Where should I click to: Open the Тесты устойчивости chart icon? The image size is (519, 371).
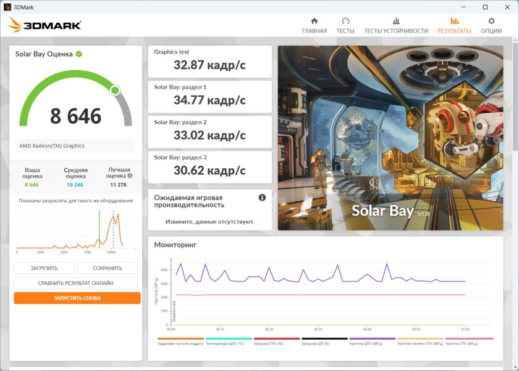(x=396, y=21)
